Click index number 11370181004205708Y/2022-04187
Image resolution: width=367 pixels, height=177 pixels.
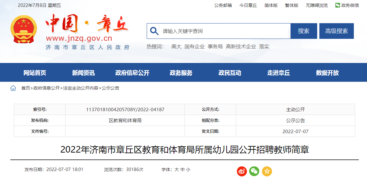coord(125,109)
